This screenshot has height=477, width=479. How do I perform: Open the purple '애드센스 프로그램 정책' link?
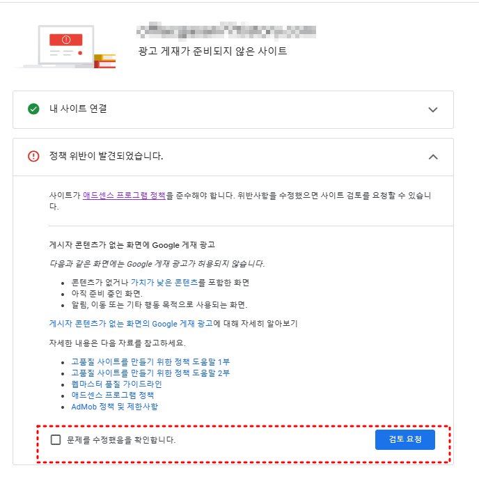[x=124, y=195]
